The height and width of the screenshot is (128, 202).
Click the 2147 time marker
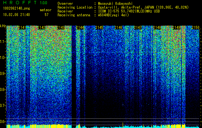(x=138, y=28)
